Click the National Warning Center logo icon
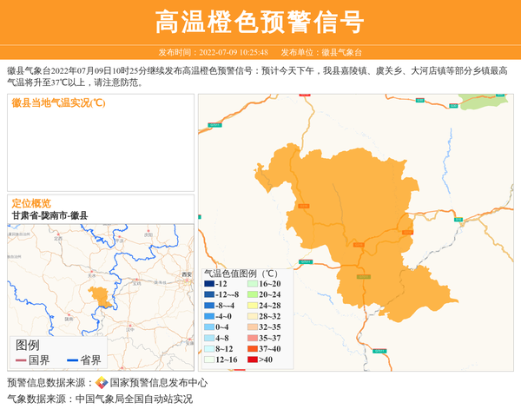This screenshot has height=409, width=521. pos(102,383)
